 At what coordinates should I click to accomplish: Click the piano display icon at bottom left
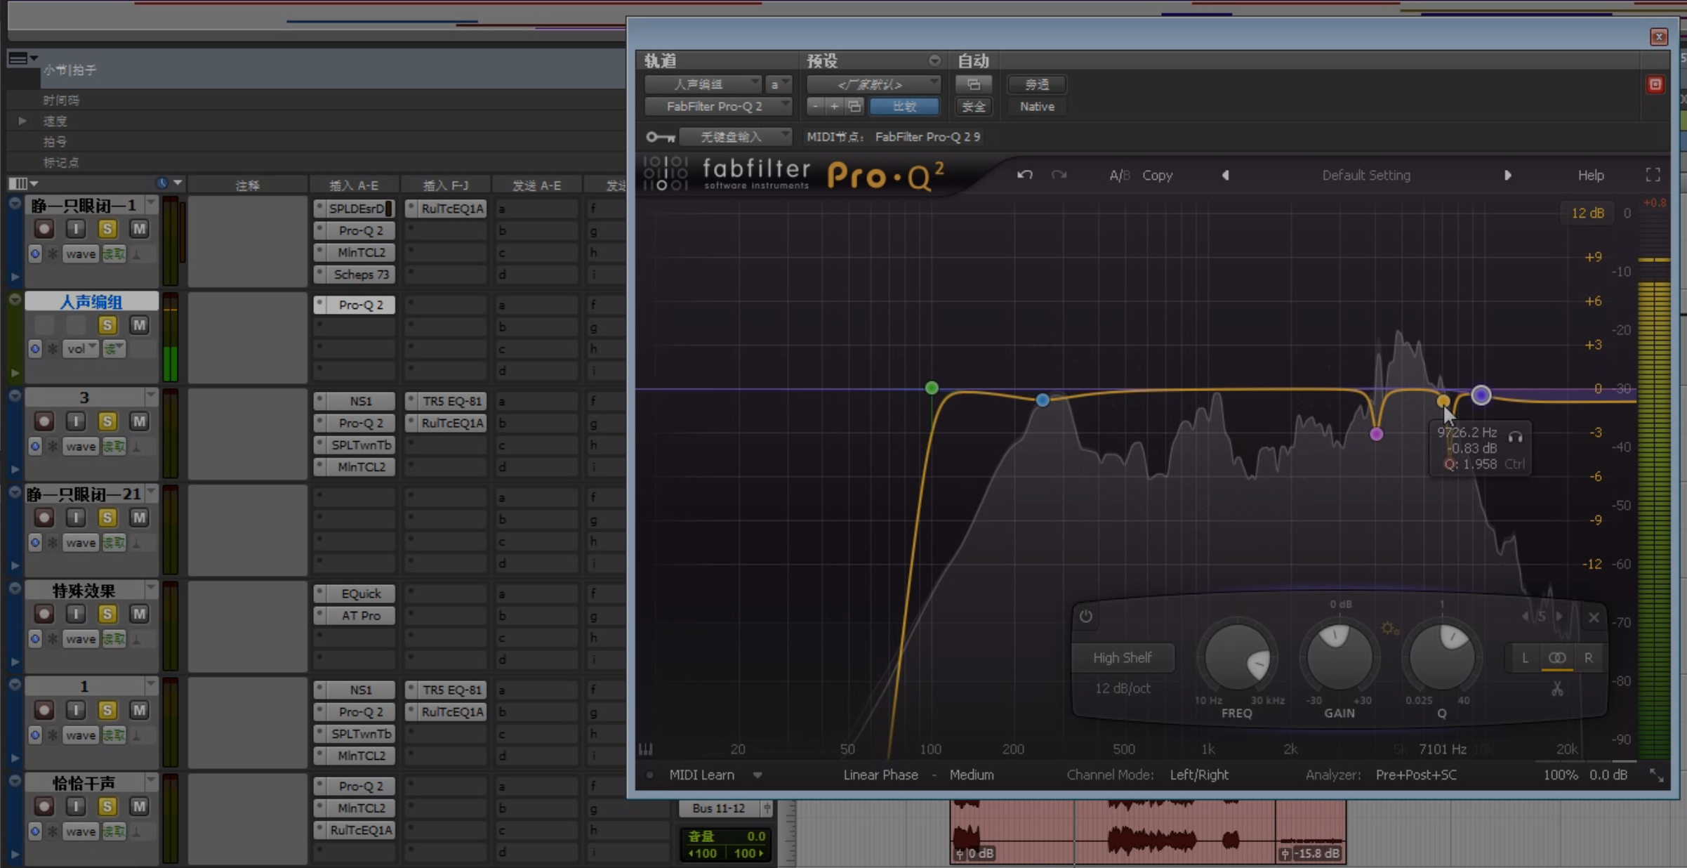coord(645,749)
